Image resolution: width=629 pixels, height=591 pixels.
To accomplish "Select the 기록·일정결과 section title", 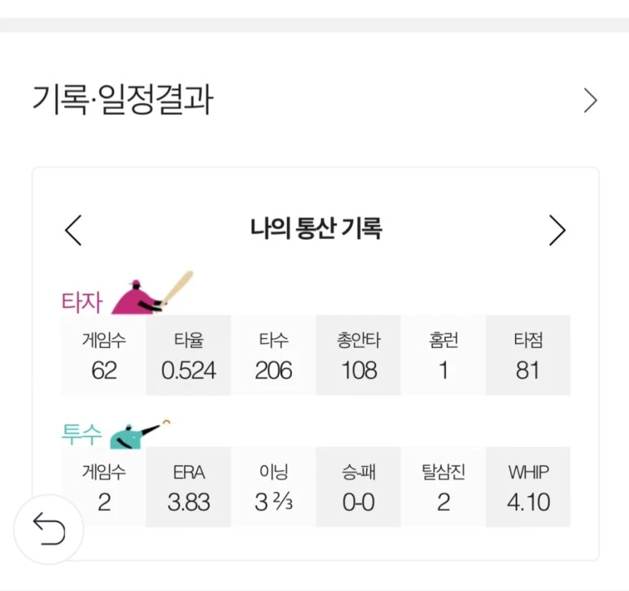I will [x=122, y=101].
